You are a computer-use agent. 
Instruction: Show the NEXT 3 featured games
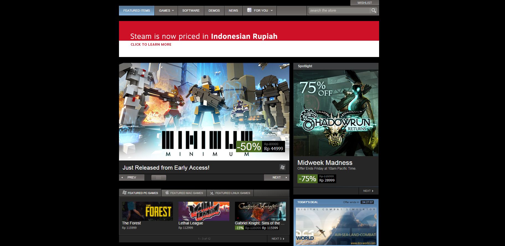pos(278,239)
